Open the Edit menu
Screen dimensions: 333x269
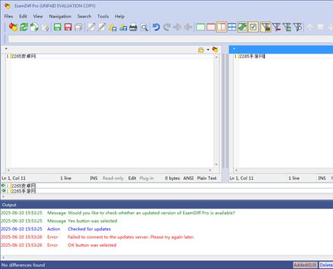(x=23, y=17)
